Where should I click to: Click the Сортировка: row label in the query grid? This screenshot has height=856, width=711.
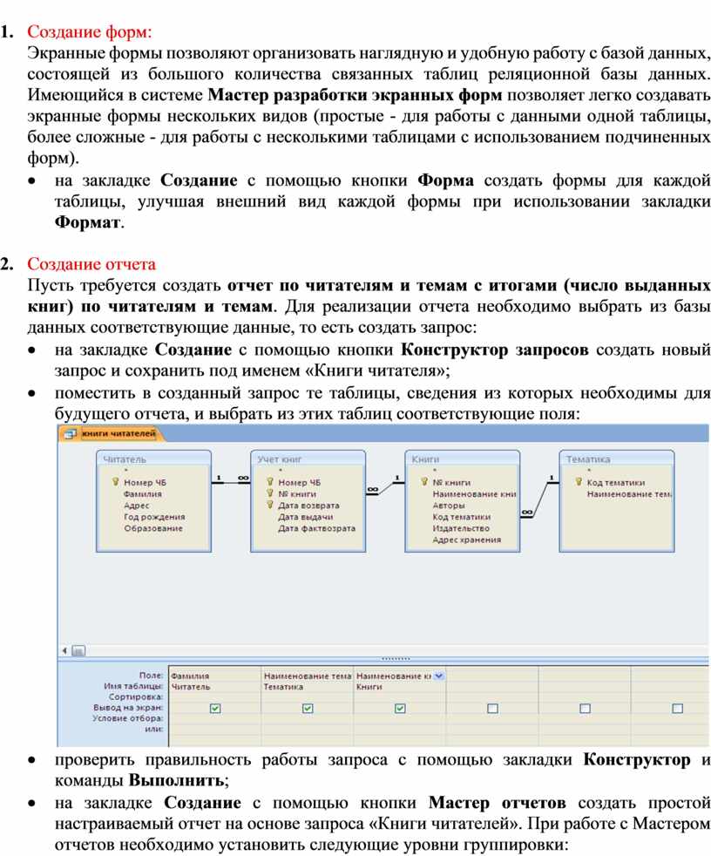point(136,697)
